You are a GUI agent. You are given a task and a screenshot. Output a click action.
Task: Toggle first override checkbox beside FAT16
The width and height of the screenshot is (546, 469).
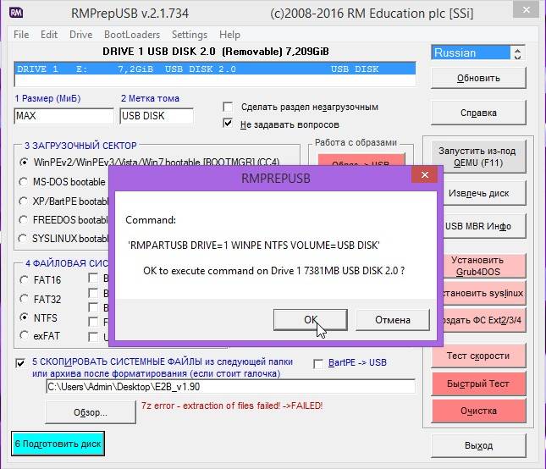click(x=93, y=279)
